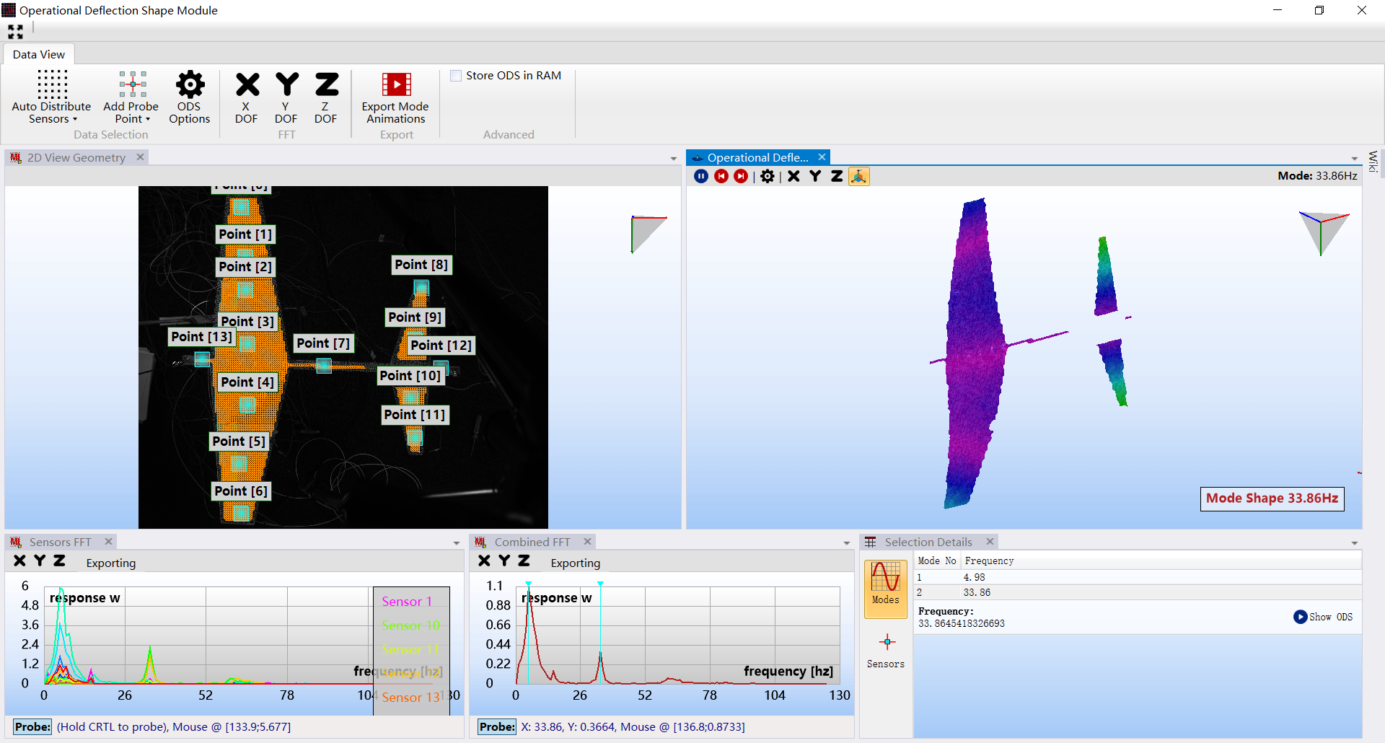
Task: Select the Modes view button
Action: (x=886, y=589)
